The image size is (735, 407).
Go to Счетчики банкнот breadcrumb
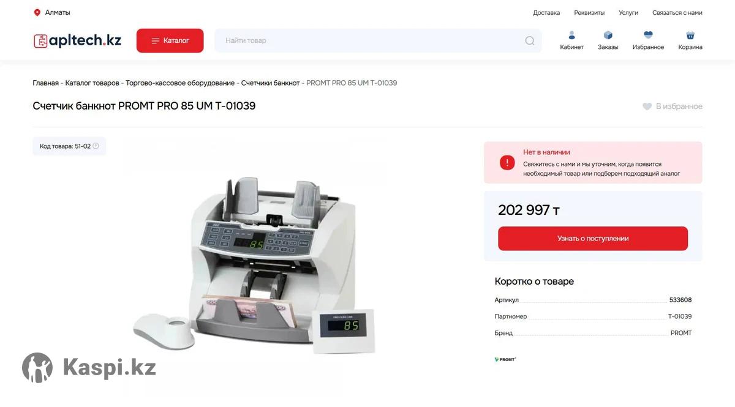(x=270, y=83)
